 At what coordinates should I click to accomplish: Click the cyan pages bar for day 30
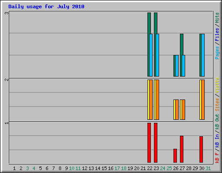pos(203,55)
